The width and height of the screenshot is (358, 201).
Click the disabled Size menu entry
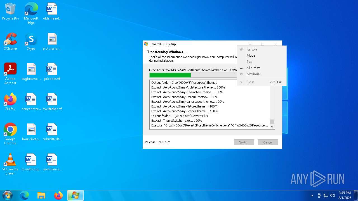pos(262,62)
